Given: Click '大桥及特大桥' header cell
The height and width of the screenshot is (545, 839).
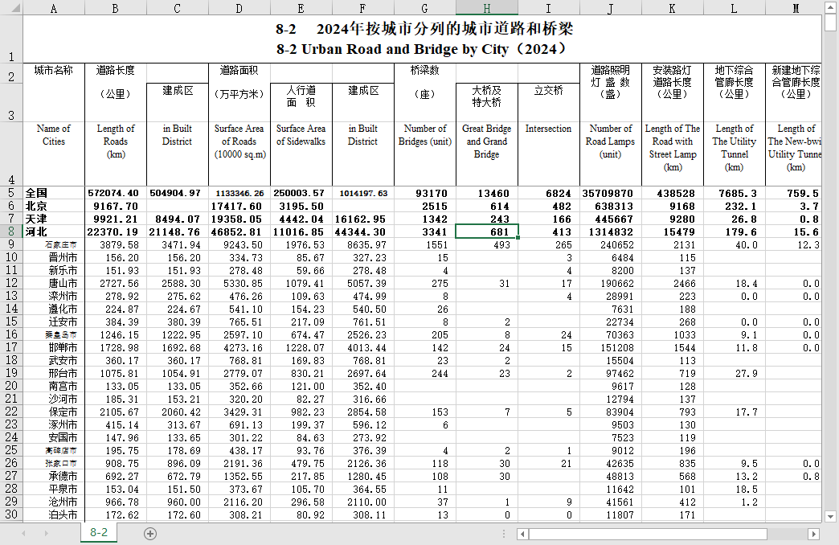Looking at the screenshot, I should (487, 102).
